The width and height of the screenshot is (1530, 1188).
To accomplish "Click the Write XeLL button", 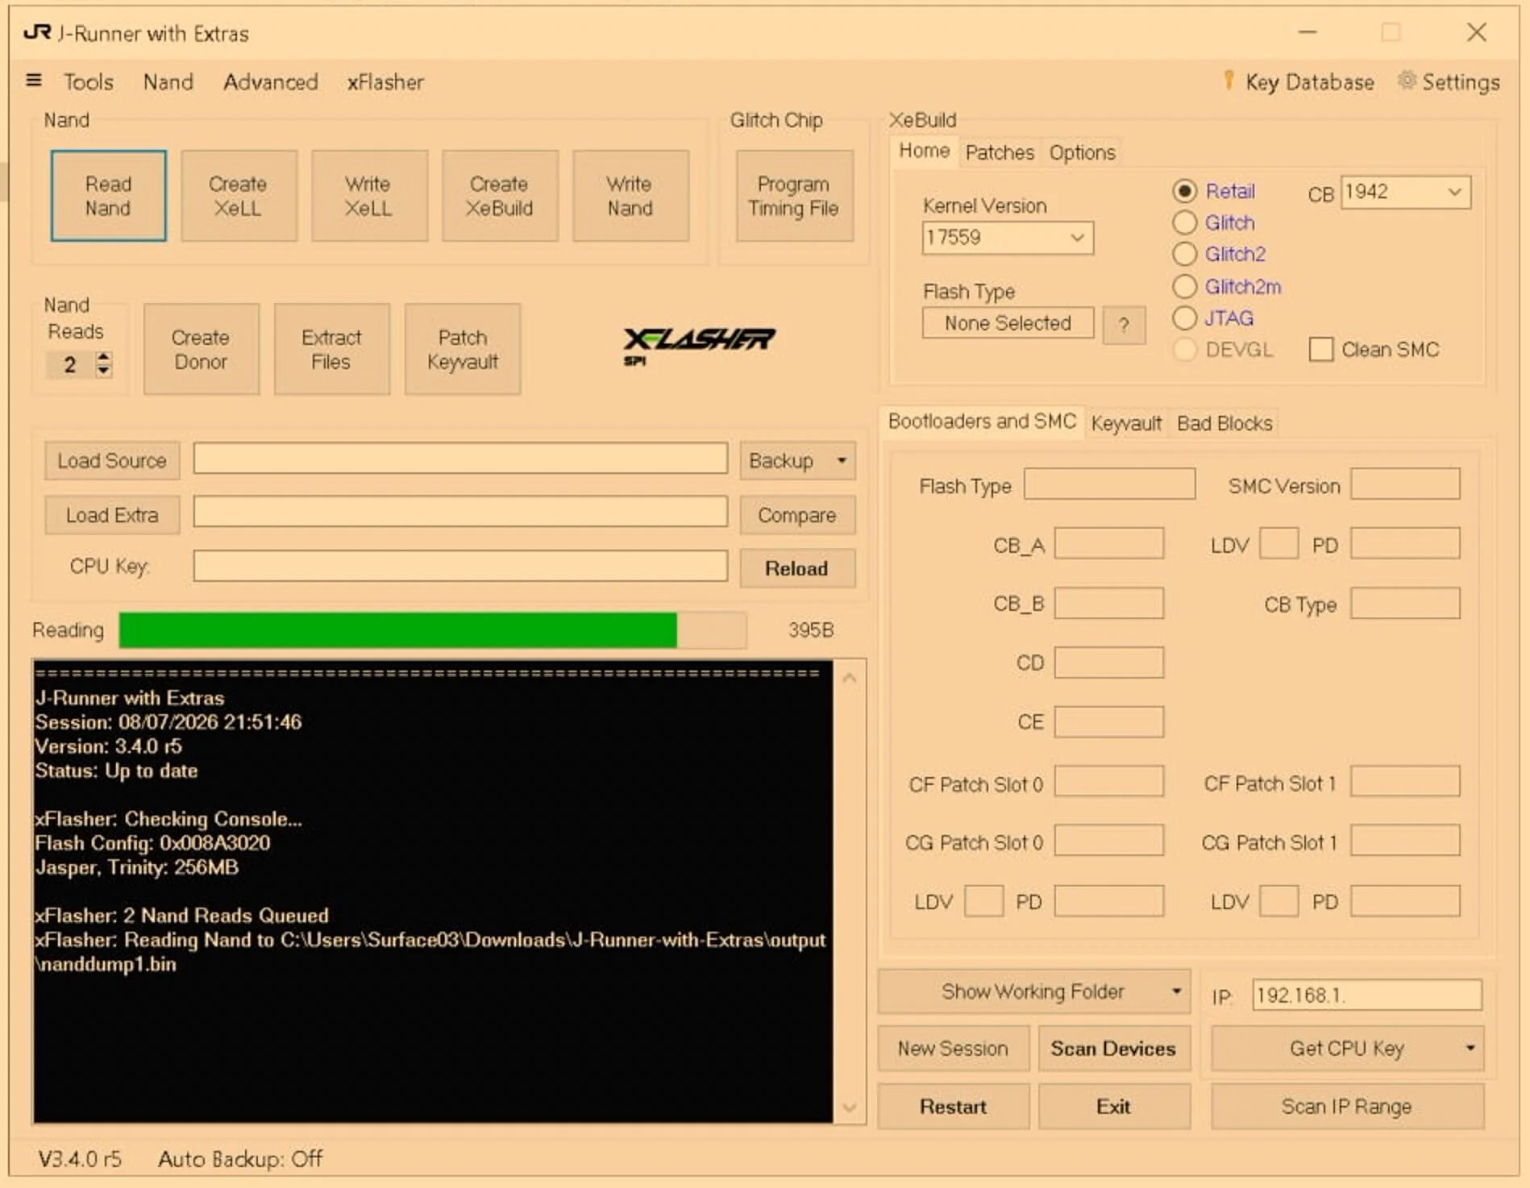I will tap(369, 196).
